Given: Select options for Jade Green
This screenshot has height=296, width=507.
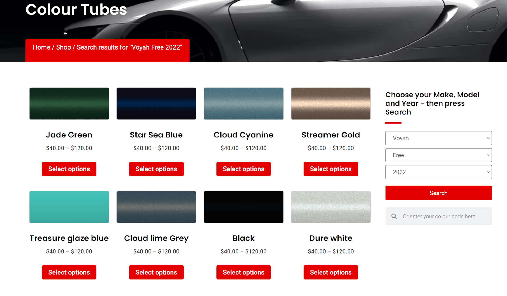Looking at the screenshot, I should [x=69, y=169].
